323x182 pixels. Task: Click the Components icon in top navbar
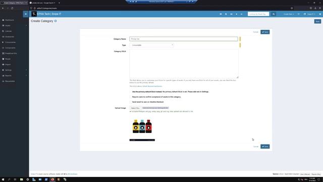(241, 14)
